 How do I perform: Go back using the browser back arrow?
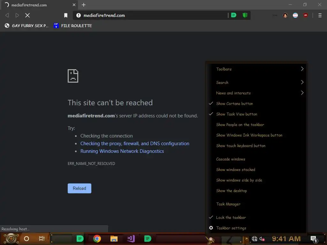click(7, 15)
